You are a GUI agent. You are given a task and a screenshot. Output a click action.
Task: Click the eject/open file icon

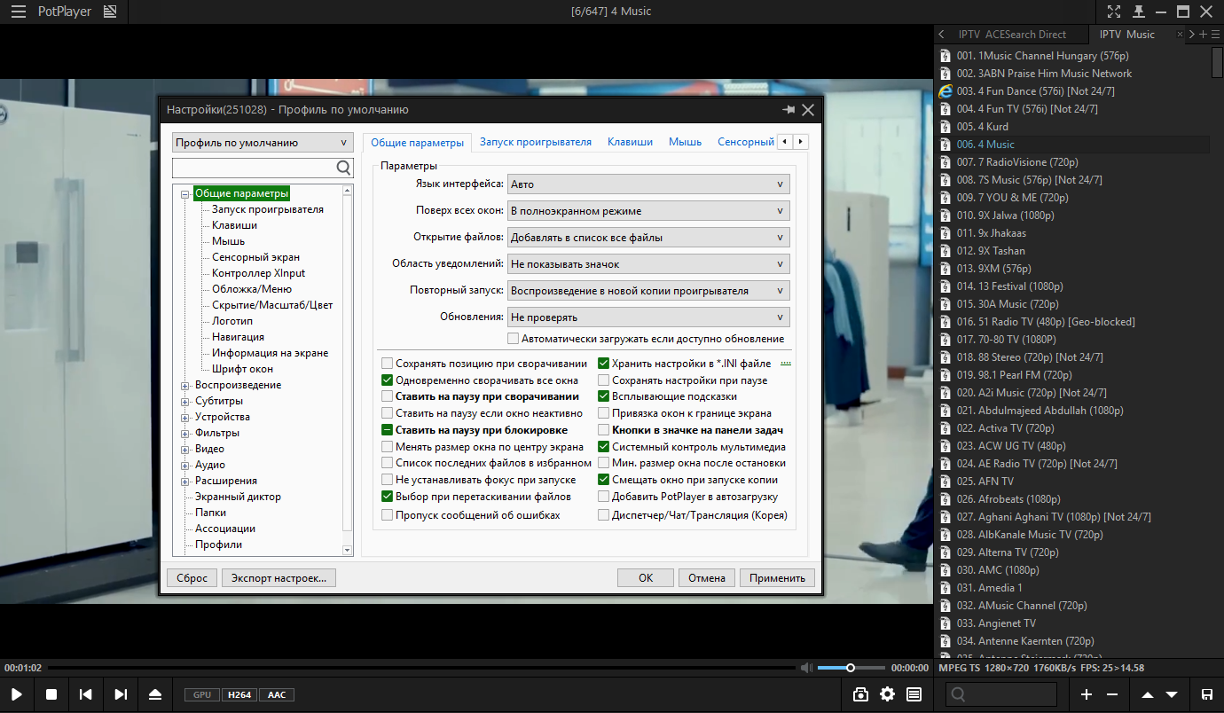click(155, 694)
